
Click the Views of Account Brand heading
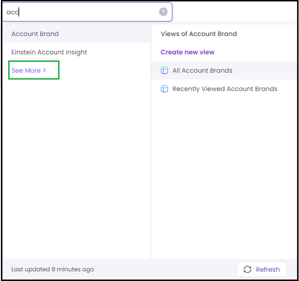point(199,34)
